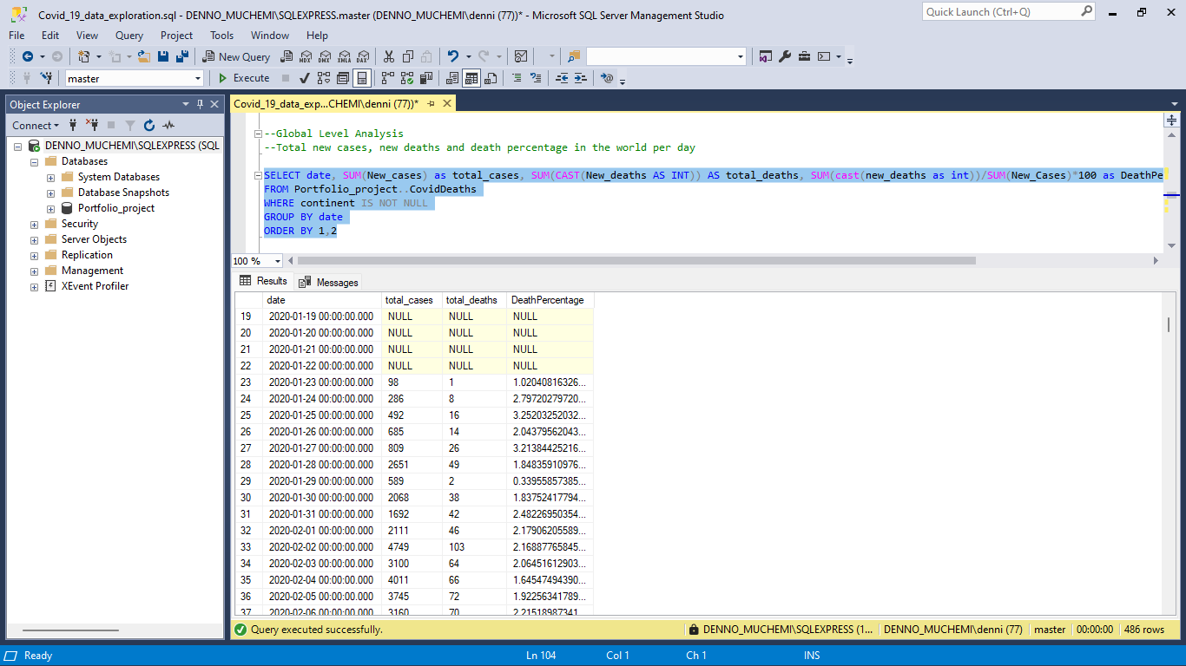This screenshot has width=1186, height=666.
Task: Click the Parse checkmark icon
Action: (x=305, y=78)
